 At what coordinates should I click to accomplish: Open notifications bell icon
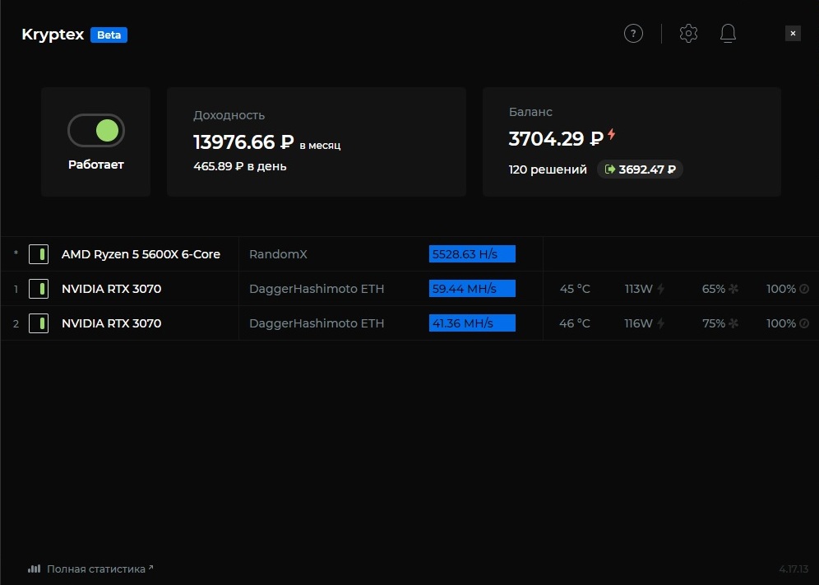pos(728,34)
